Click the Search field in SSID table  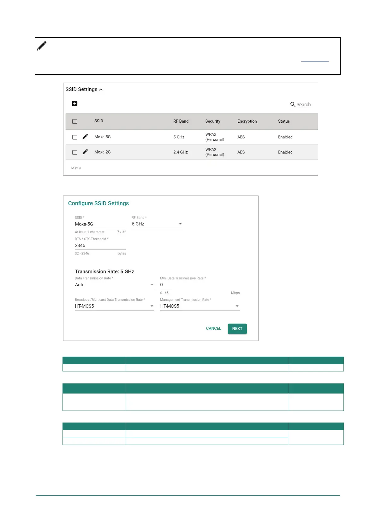click(x=303, y=105)
